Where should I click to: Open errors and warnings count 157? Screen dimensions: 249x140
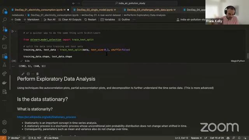point(35,138)
